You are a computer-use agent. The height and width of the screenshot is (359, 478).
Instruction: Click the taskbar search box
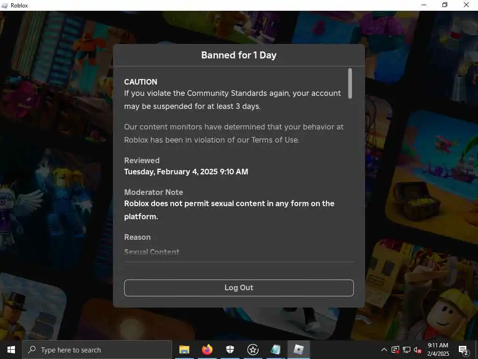[x=97, y=350]
